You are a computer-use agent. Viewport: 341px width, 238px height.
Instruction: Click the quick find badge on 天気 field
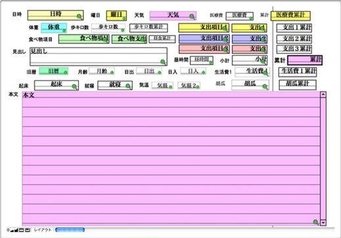pyautogui.click(x=192, y=16)
